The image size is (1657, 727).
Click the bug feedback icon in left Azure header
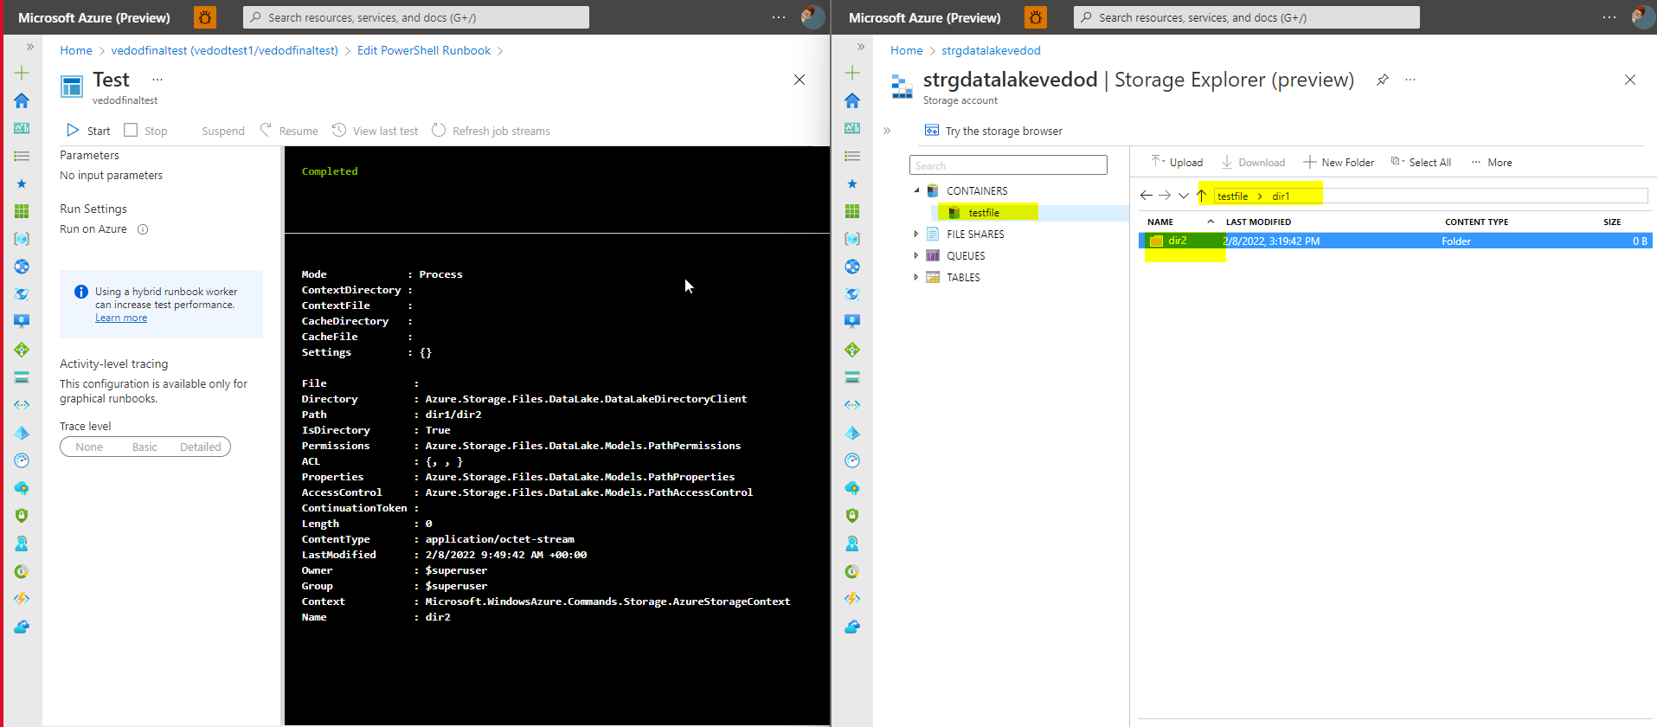tap(205, 17)
